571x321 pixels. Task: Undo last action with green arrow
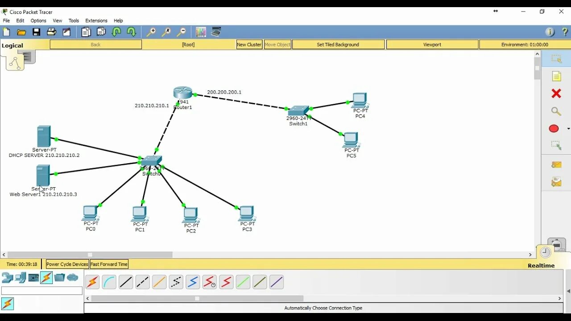[116, 32]
